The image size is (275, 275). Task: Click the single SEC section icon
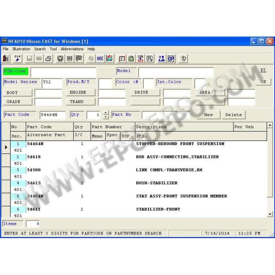coord(70,59)
